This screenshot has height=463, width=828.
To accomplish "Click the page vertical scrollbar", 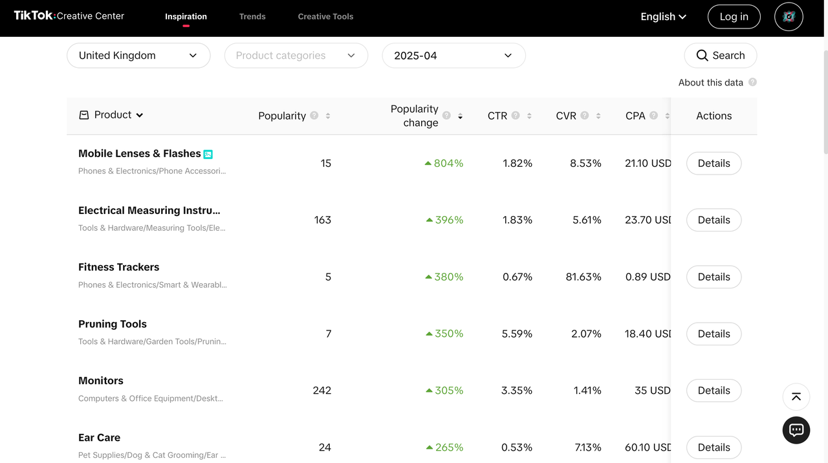I will [824, 97].
